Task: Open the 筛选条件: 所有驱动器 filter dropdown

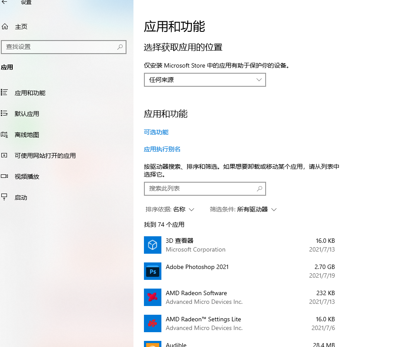Action: pos(243,209)
